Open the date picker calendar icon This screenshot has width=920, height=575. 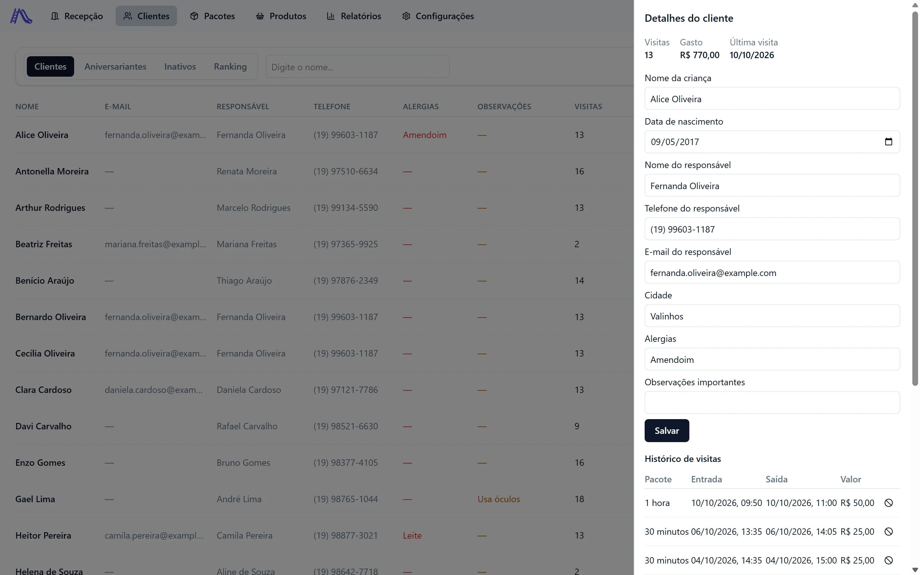click(x=888, y=142)
